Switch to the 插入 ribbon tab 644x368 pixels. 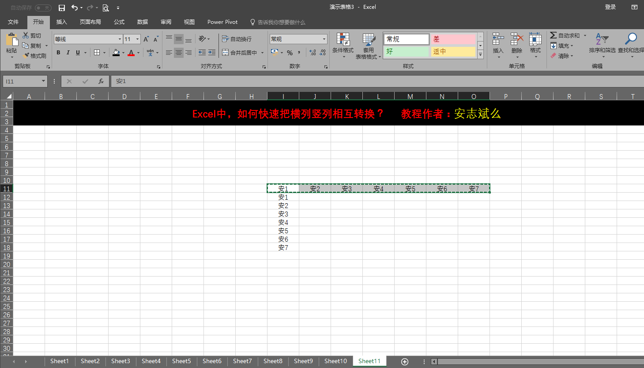tap(62, 22)
